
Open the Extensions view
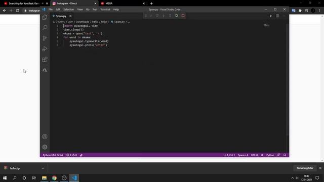45,60
